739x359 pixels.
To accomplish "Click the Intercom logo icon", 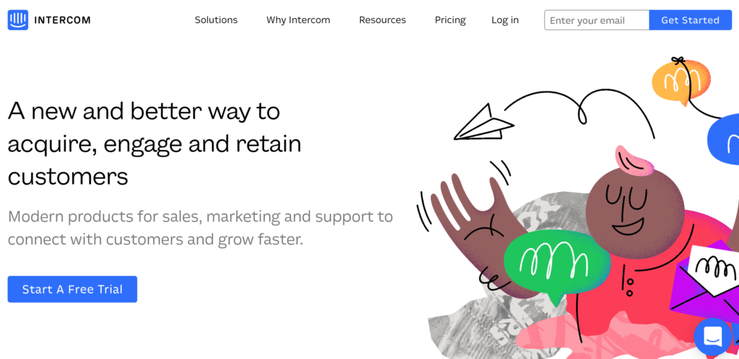I will 18,20.
